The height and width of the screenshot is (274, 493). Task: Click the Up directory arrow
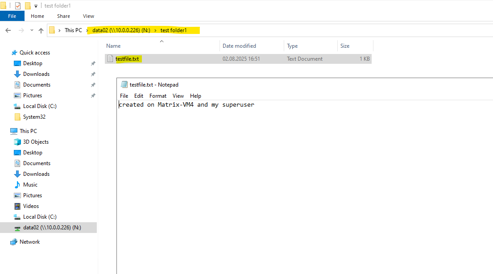(x=41, y=30)
